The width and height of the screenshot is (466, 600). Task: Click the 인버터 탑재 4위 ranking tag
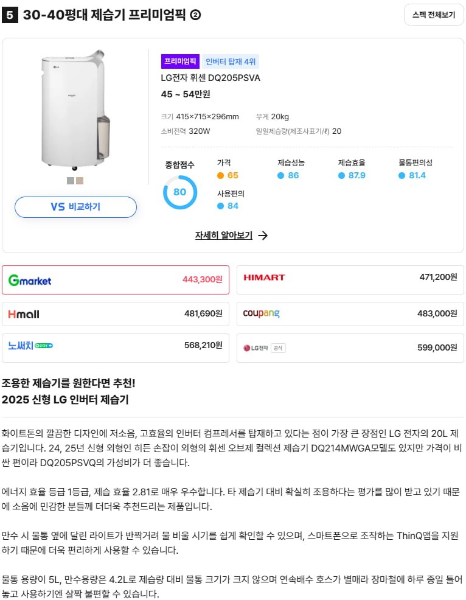click(x=231, y=61)
